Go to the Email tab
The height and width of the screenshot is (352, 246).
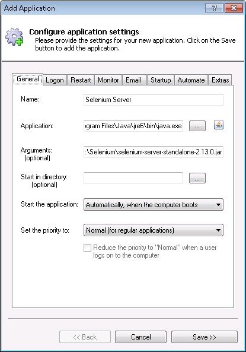coord(133,80)
